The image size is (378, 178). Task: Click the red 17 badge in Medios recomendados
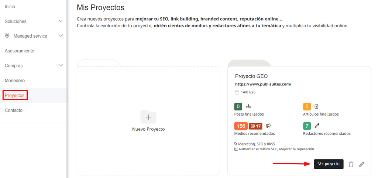point(255,126)
